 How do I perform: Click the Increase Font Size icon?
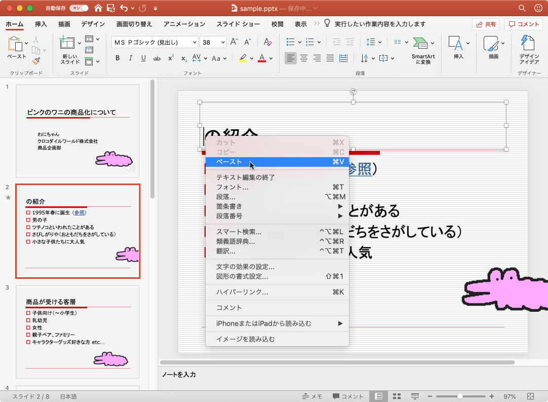(x=233, y=42)
